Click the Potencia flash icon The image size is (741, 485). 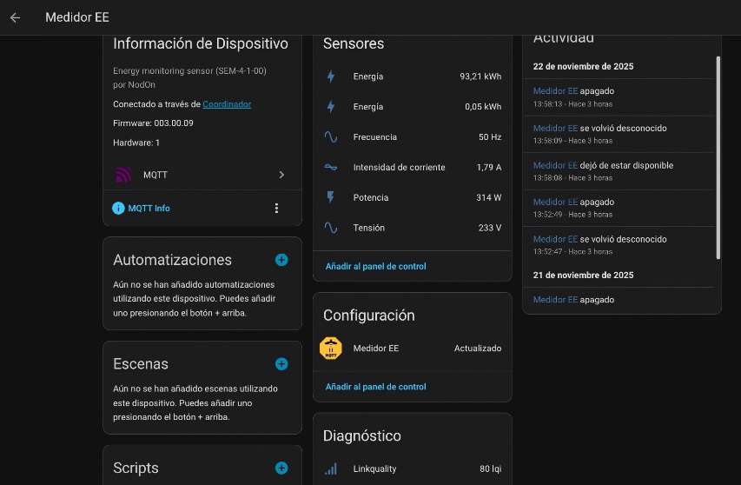[x=331, y=197]
